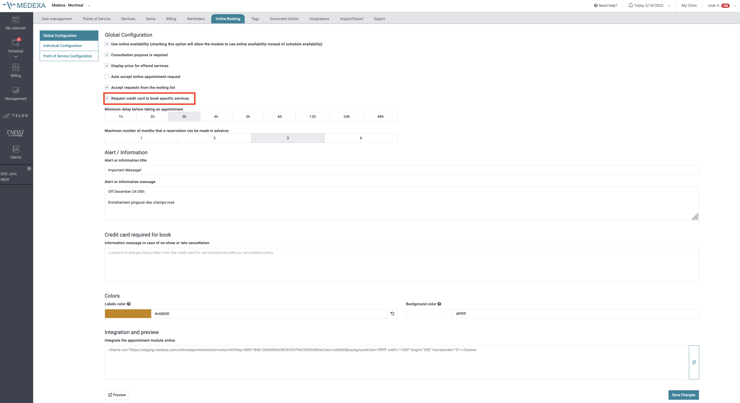
Task: Reset the labels color with undo icon
Action: [x=392, y=314]
